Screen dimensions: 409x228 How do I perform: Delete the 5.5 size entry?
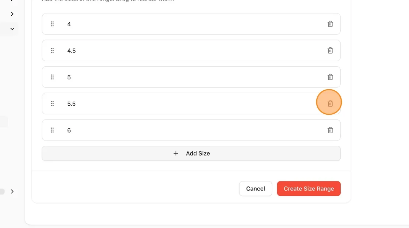(x=330, y=103)
